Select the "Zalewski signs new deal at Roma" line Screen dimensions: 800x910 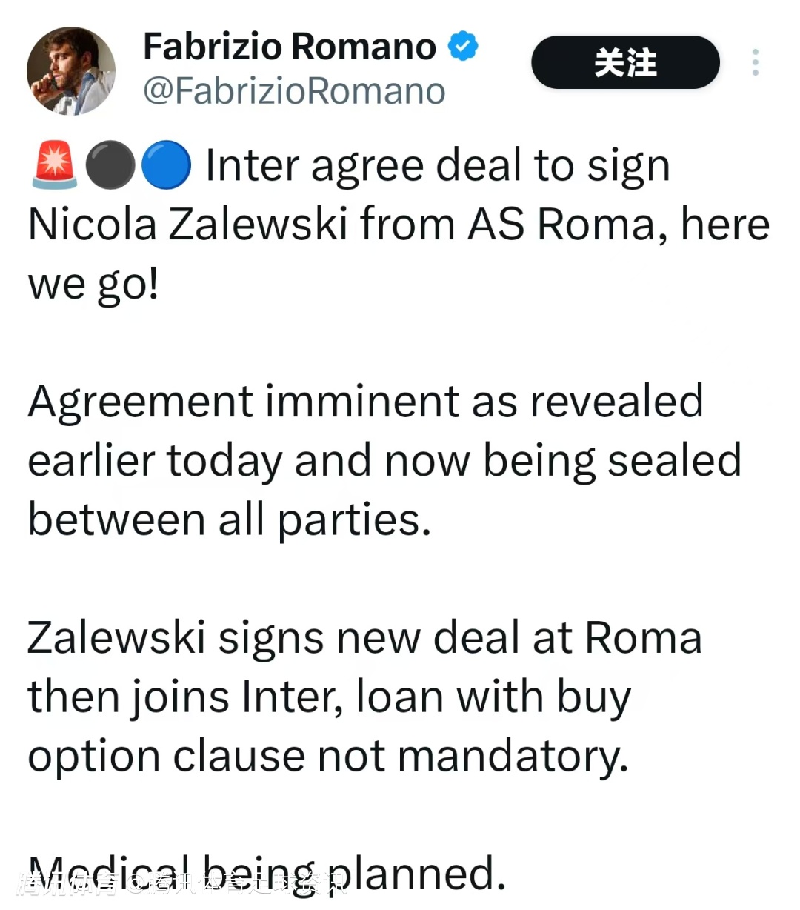[x=364, y=637]
